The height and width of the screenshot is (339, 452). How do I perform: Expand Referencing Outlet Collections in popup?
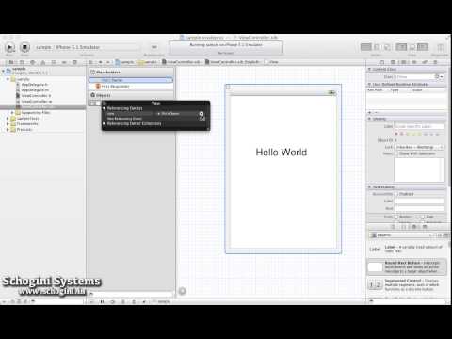(105, 124)
